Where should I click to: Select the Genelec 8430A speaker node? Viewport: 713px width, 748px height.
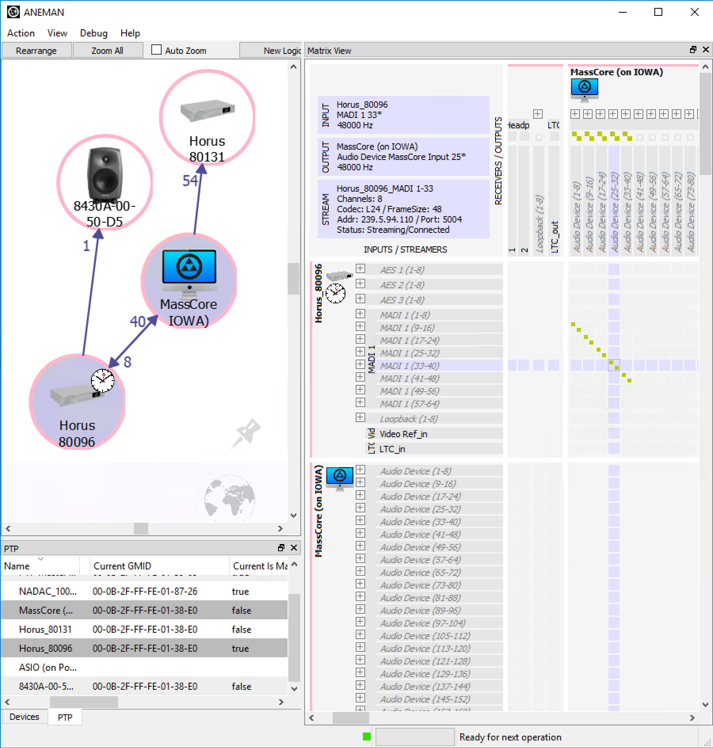(105, 182)
